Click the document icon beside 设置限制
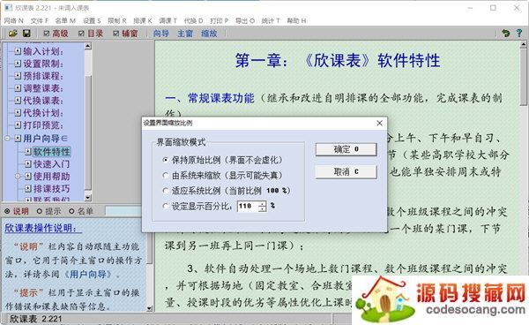 tap(18, 64)
